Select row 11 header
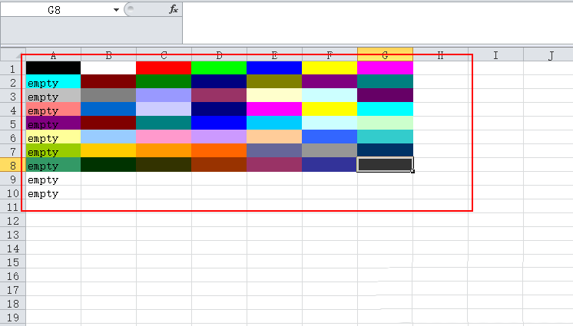The width and height of the screenshot is (573, 326). 13,207
